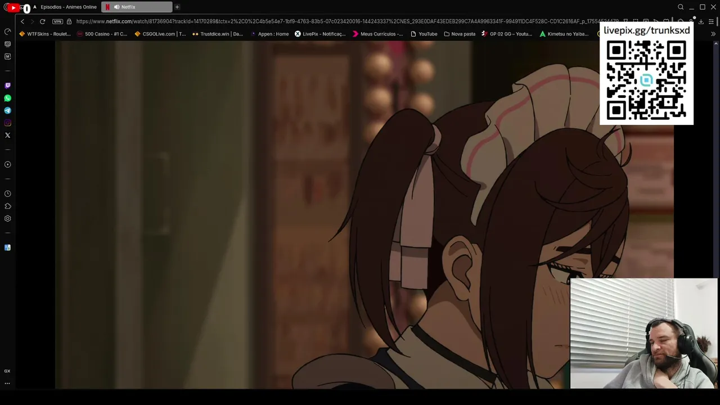Open CSGOLive.com bookmark
Image resolution: width=720 pixels, height=405 pixels.
(160, 34)
